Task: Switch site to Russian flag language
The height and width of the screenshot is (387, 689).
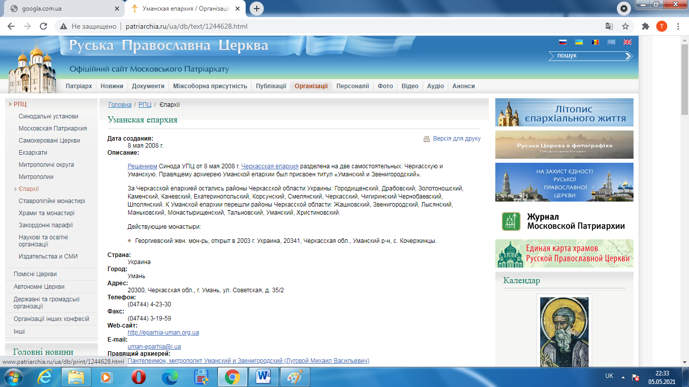Action: 563,42
